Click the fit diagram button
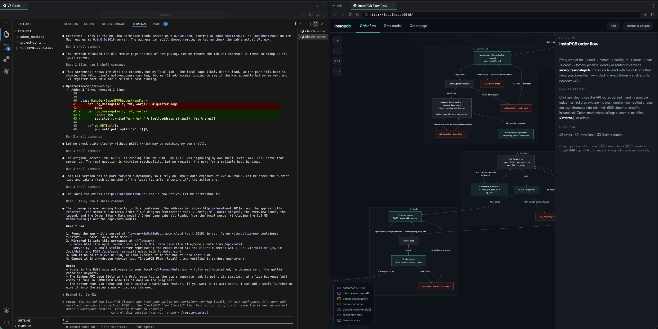 click(338, 61)
